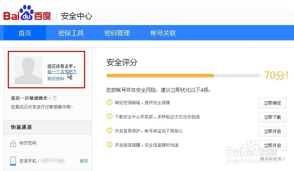This screenshot has height=171, width=294.
Task: Open the 修改资料 link
Action: pyautogui.click(x=56, y=79)
